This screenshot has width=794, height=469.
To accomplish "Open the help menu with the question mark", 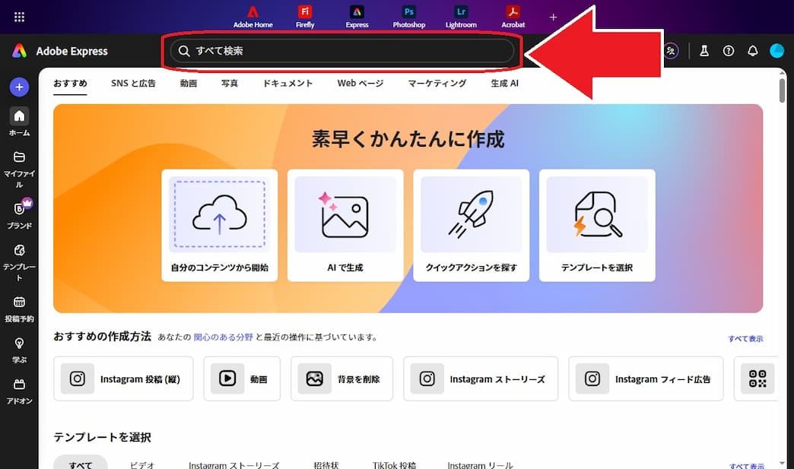I will (728, 51).
